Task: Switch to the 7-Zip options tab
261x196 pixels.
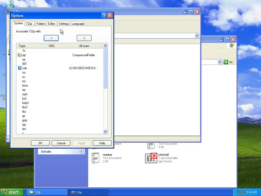Action: point(29,24)
